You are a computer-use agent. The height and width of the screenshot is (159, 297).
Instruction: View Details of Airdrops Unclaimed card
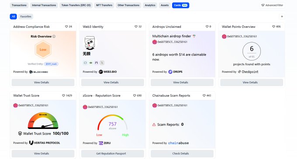(x=182, y=82)
